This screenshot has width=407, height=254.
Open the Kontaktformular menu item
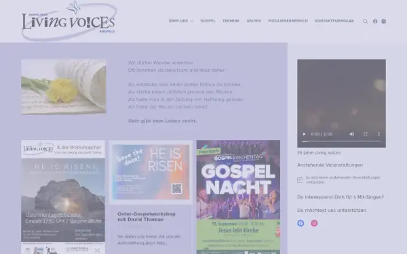click(334, 21)
